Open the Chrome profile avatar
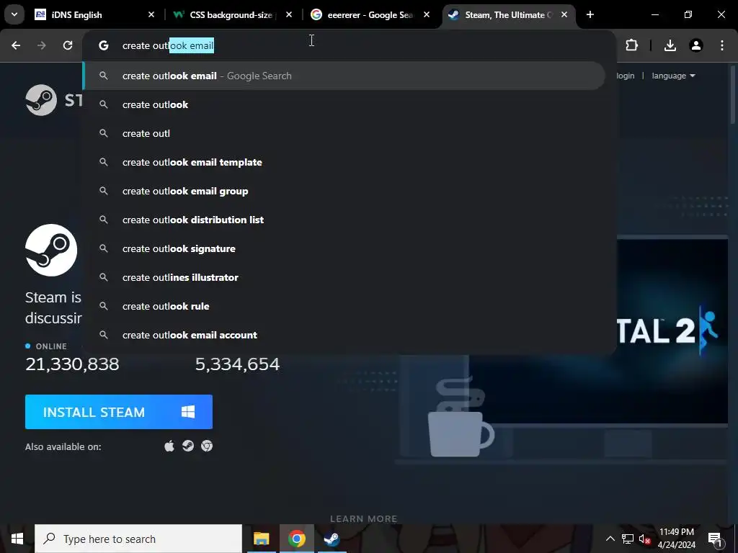 [x=696, y=45]
